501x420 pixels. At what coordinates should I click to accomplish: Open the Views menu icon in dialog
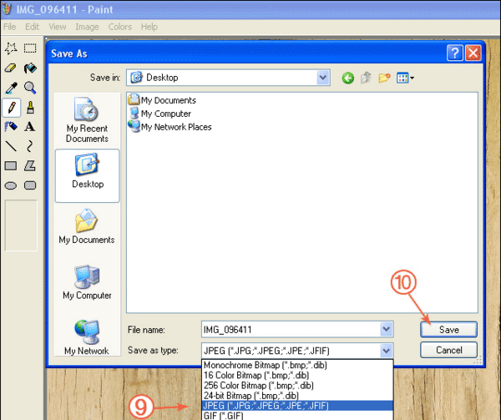tap(405, 78)
